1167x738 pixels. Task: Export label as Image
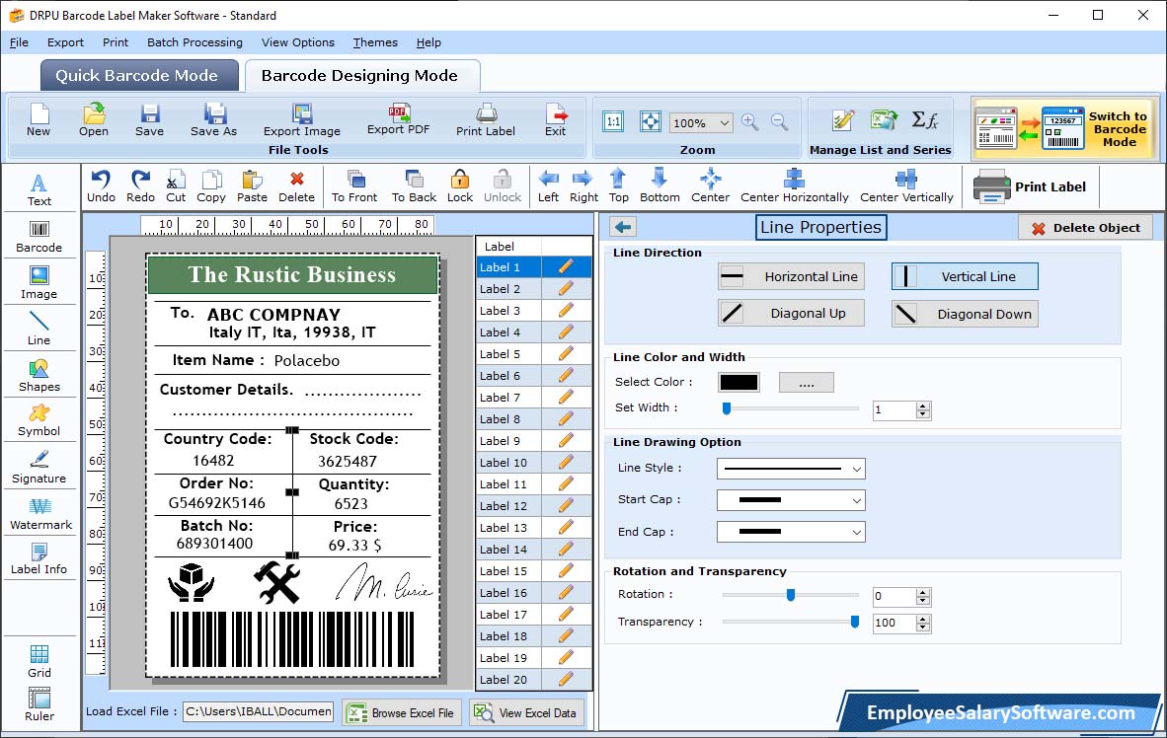point(301,119)
